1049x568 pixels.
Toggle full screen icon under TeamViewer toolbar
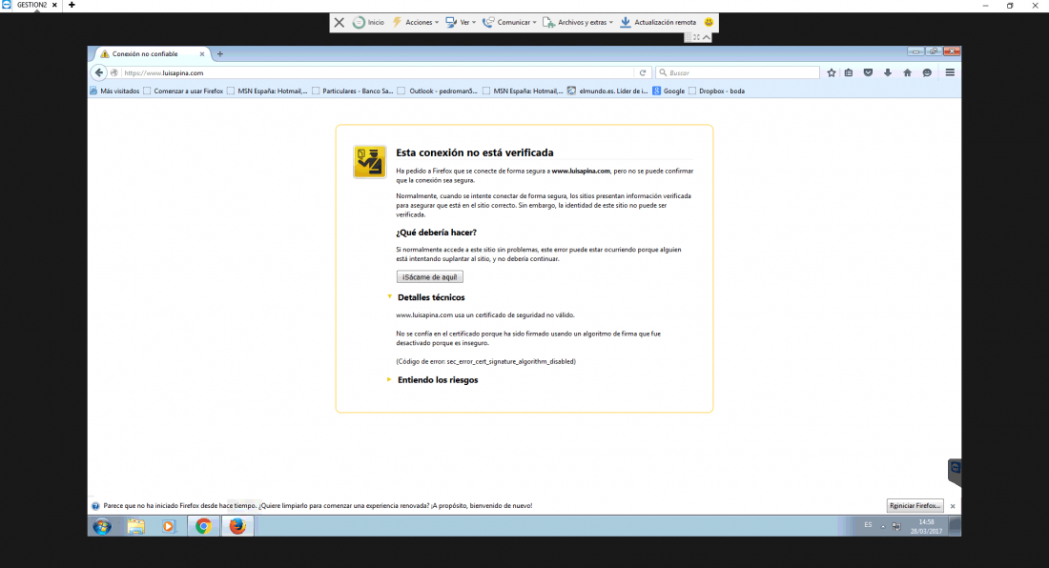coord(696,37)
